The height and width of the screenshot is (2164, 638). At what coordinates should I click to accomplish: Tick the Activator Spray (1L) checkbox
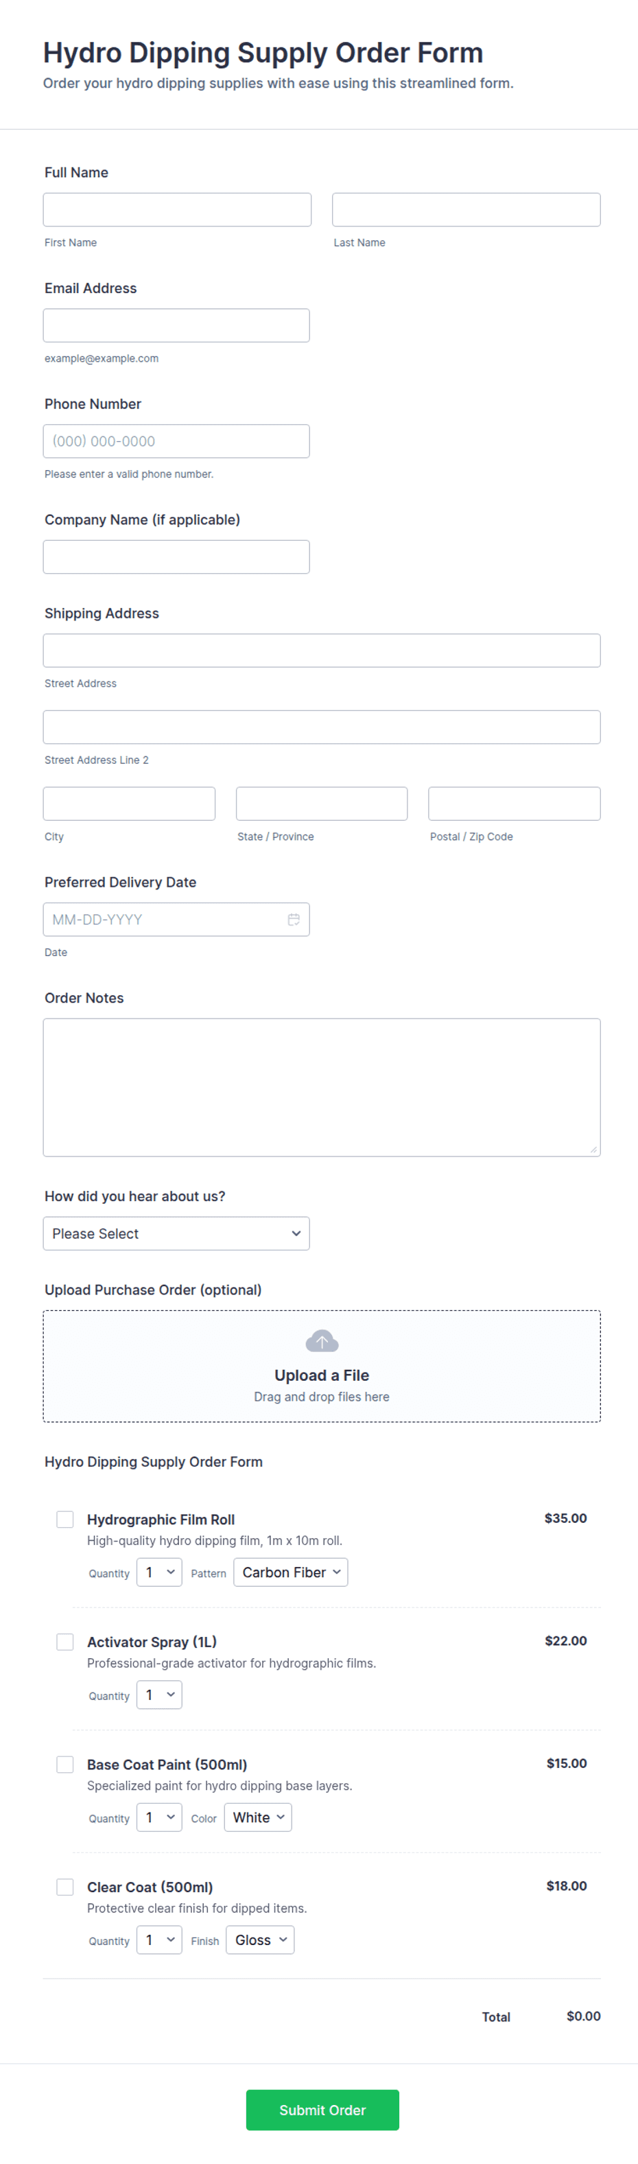click(x=64, y=1642)
